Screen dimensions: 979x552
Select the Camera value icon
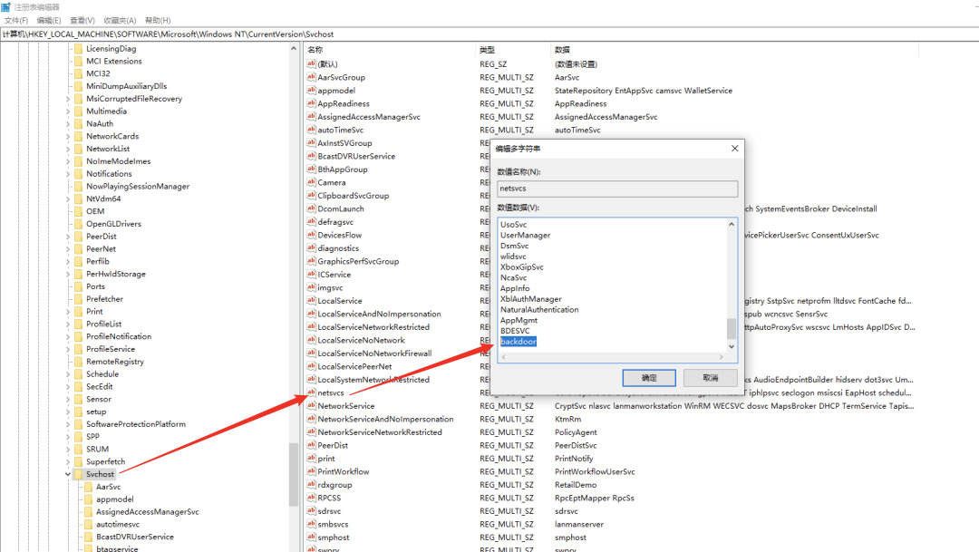(312, 182)
